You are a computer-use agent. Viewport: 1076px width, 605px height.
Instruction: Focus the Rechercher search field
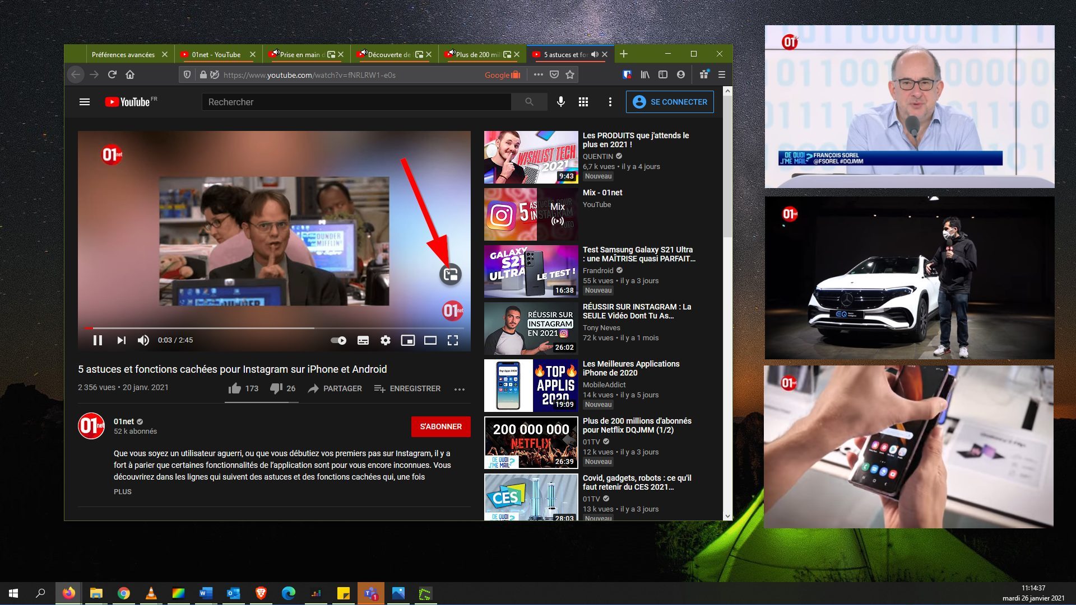tap(356, 102)
